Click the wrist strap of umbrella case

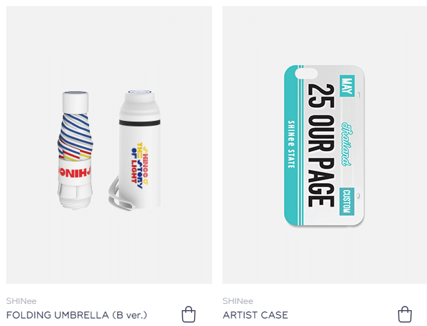click(120, 195)
